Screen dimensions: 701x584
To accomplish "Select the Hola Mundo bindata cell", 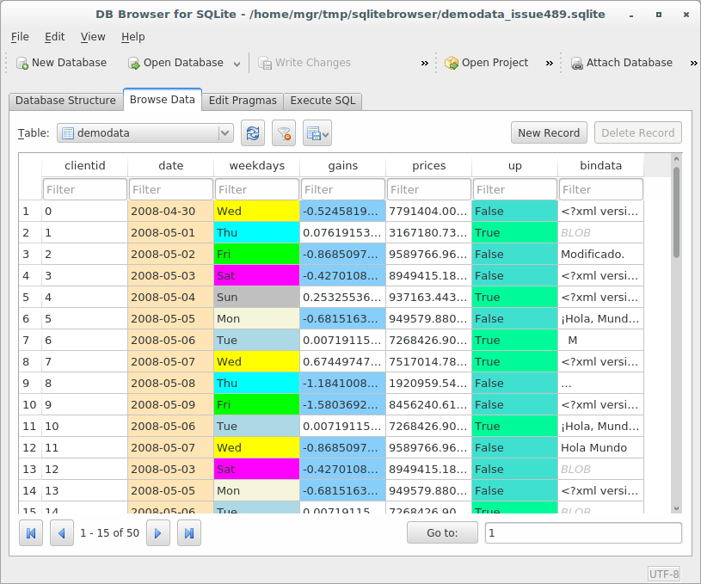I will [x=601, y=447].
